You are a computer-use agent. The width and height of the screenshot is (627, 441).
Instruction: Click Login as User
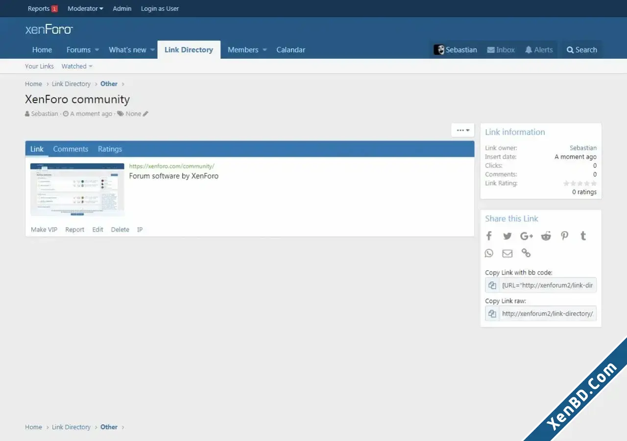point(160,9)
